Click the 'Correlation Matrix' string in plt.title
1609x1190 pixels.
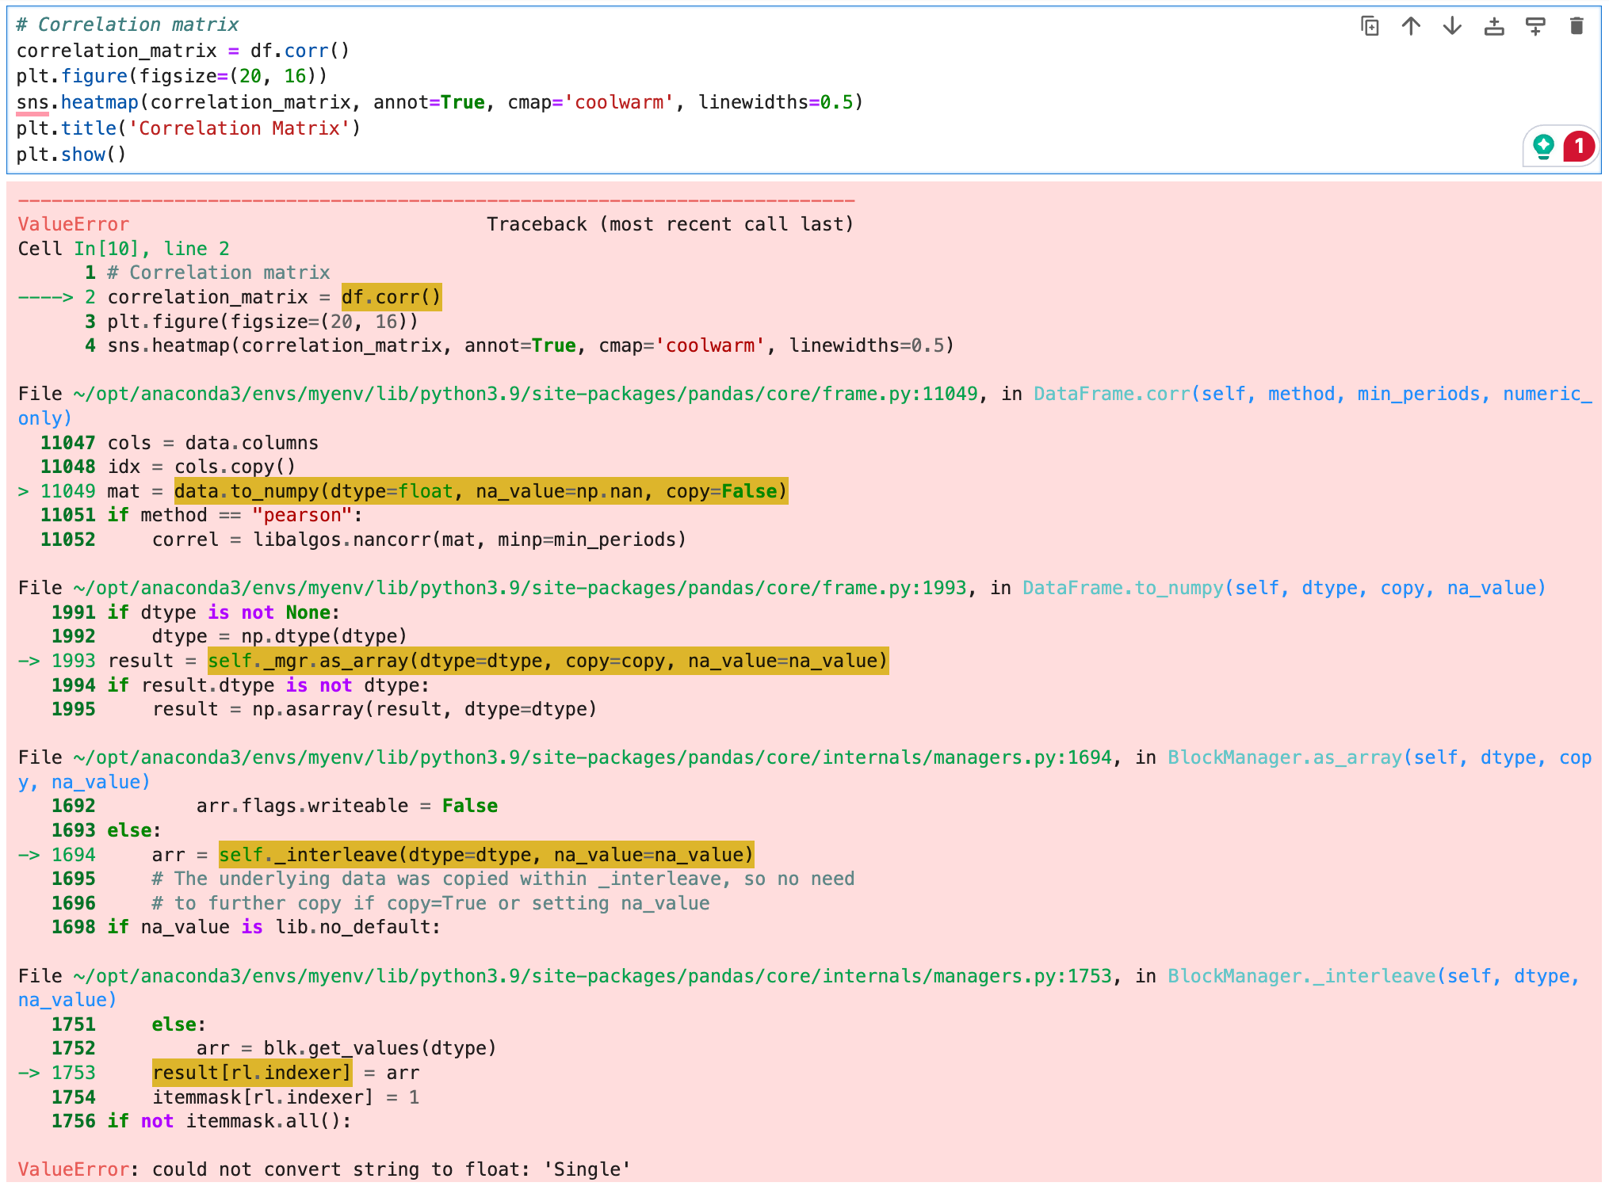coord(239,128)
